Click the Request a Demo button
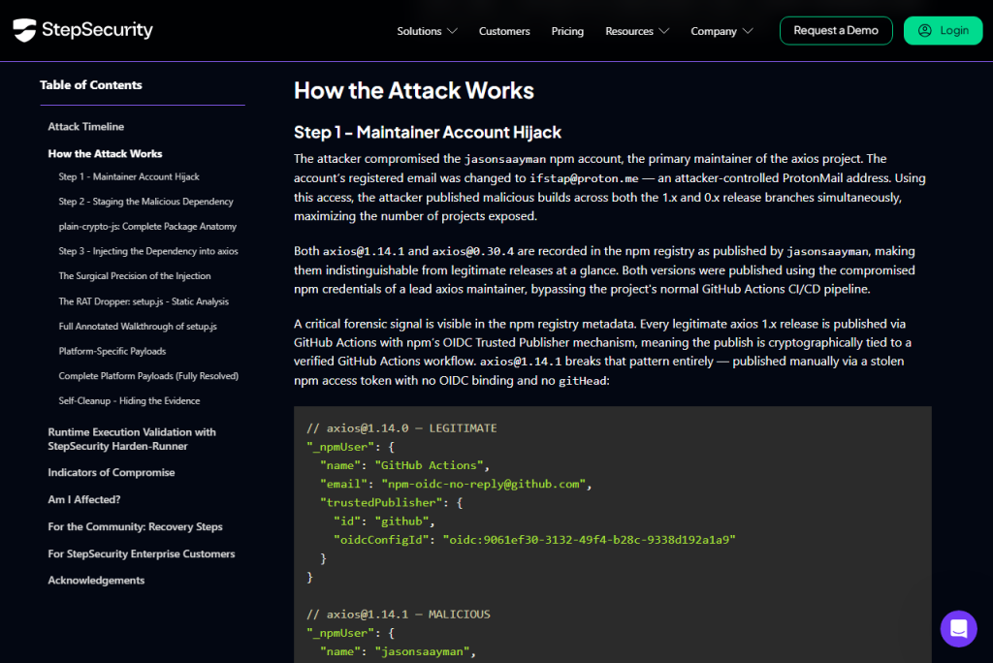The height and width of the screenshot is (663, 993). coord(835,30)
